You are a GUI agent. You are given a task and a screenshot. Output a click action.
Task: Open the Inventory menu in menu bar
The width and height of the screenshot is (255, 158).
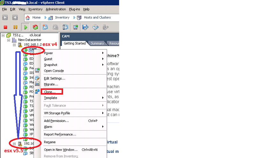[35, 9]
